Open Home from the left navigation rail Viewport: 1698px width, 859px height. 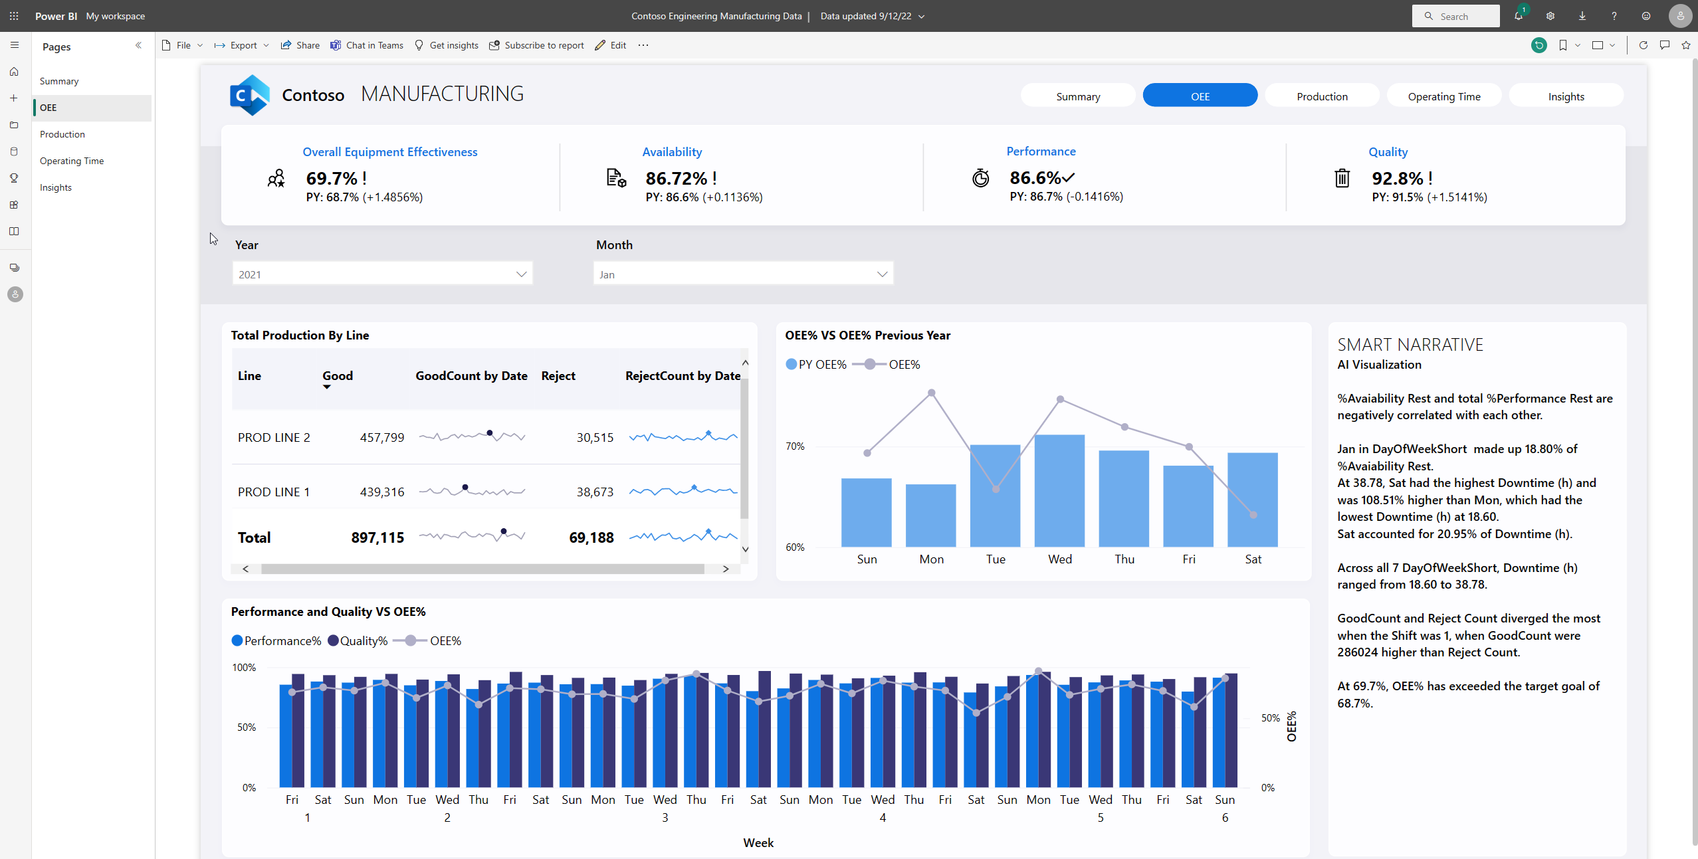[14, 71]
